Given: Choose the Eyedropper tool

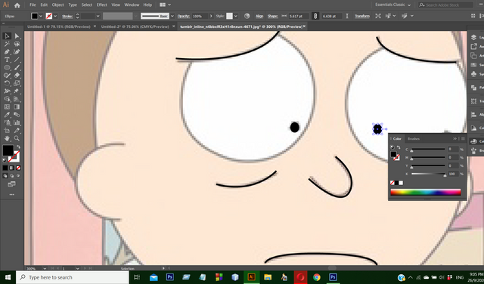Looking at the screenshot, I should pyautogui.click(x=7, y=115).
